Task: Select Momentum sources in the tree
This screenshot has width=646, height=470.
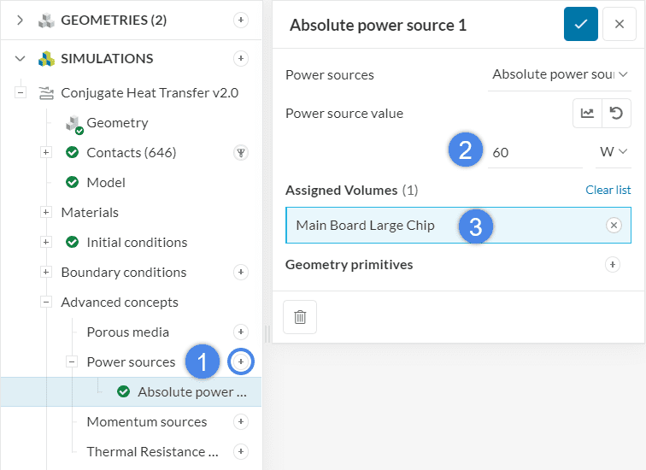Action: (x=146, y=422)
